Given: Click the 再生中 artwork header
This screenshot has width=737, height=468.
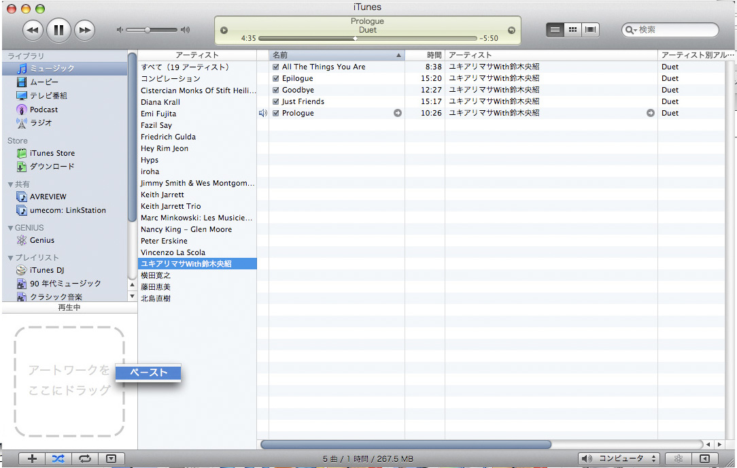Looking at the screenshot, I should click(69, 307).
